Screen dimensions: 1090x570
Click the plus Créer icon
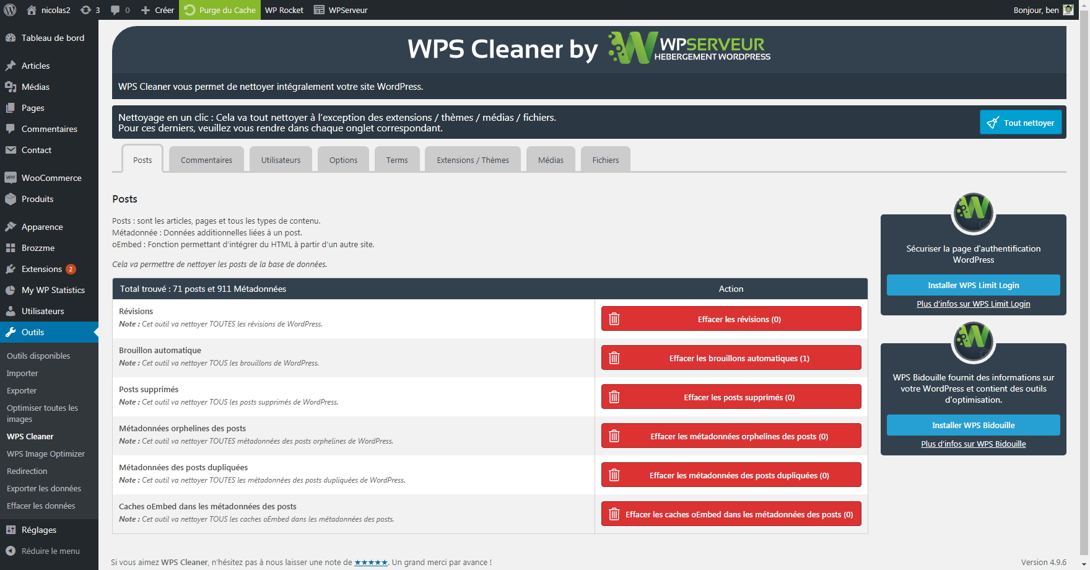(x=146, y=10)
